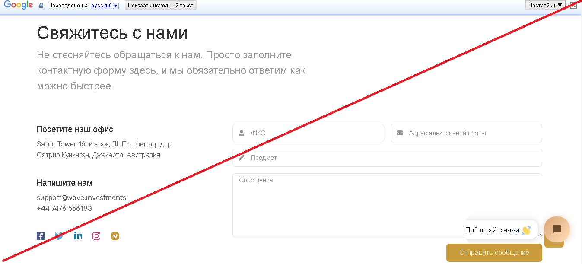Click the Посетите наш офис heading

[75, 129]
